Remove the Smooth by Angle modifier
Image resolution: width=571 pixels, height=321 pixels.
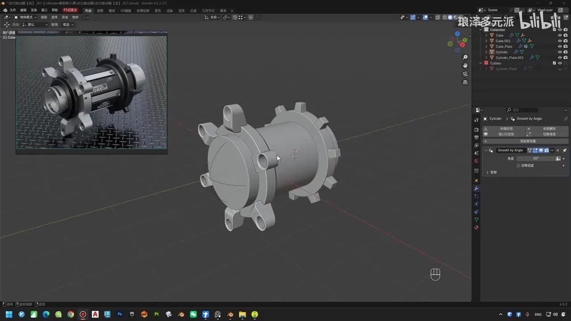[558, 150]
